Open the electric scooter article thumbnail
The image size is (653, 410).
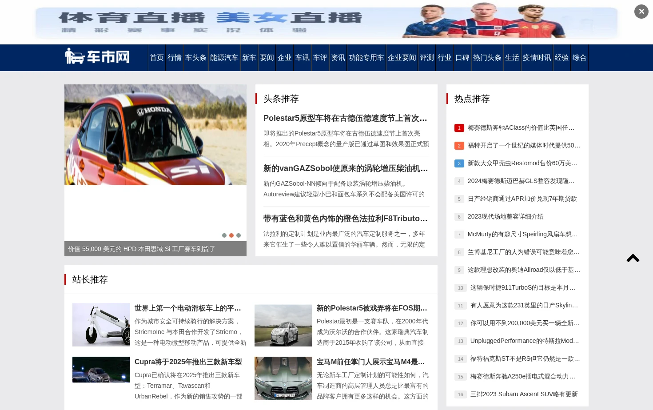coord(101,325)
